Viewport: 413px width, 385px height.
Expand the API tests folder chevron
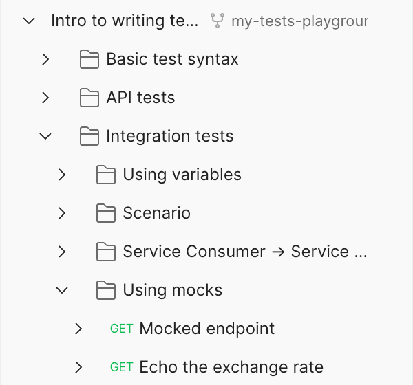tap(45, 98)
